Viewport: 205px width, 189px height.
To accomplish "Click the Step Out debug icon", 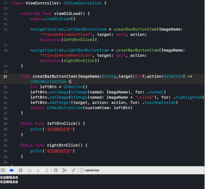I will (47, 170).
